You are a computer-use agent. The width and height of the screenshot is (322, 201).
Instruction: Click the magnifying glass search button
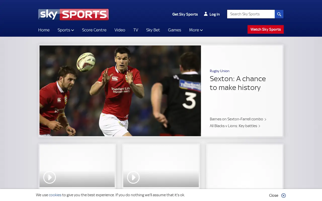(279, 14)
